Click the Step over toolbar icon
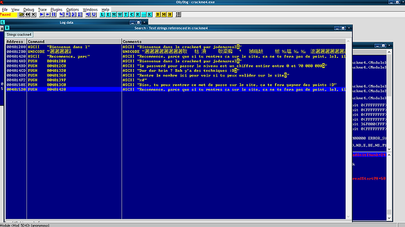Screen dimensions: 405x227 (x=68, y=15)
